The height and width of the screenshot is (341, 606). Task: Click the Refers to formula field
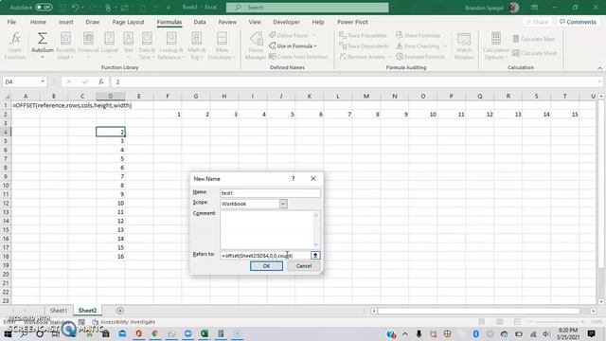pyautogui.click(x=265, y=255)
